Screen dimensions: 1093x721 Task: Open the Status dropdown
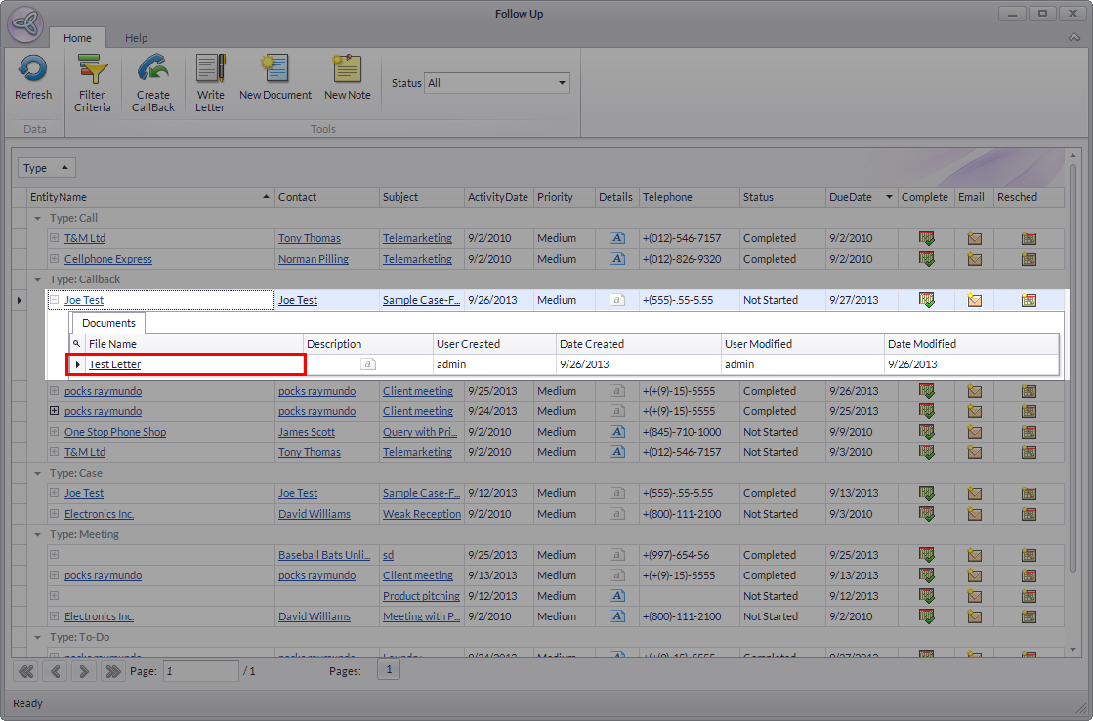(562, 83)
